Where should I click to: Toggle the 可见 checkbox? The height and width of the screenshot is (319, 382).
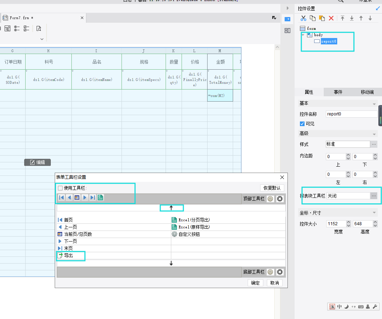[x=302, y=124]
